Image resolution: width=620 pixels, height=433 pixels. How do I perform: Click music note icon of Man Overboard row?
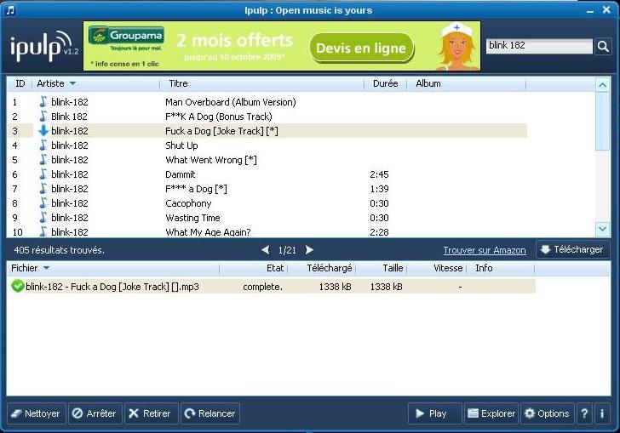point(43,101)
